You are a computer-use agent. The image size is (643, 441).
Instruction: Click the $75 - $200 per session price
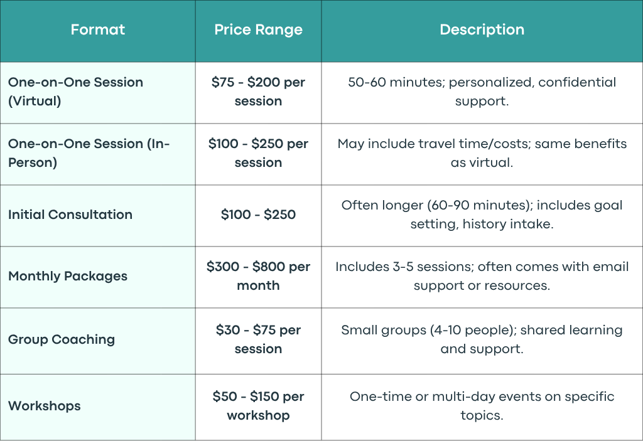[258, 92]
